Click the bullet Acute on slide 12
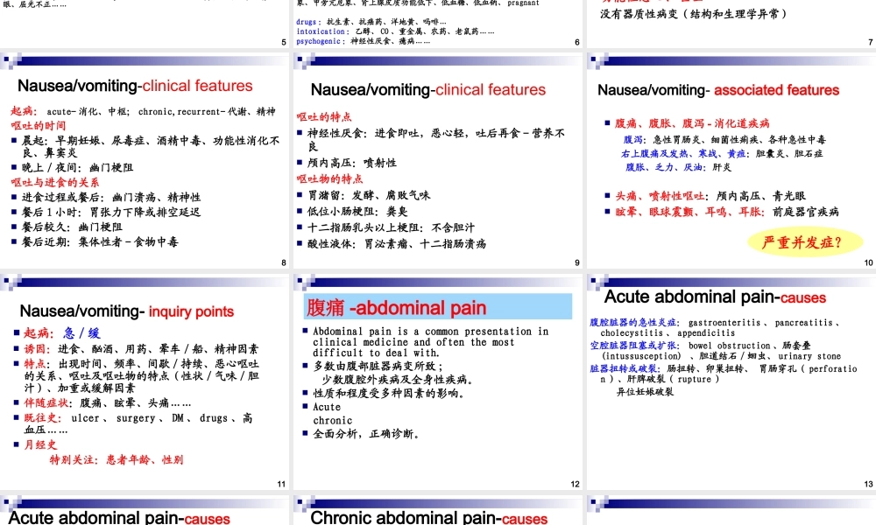This screenshot has height=525, width=876. click(x=326, y=406)
